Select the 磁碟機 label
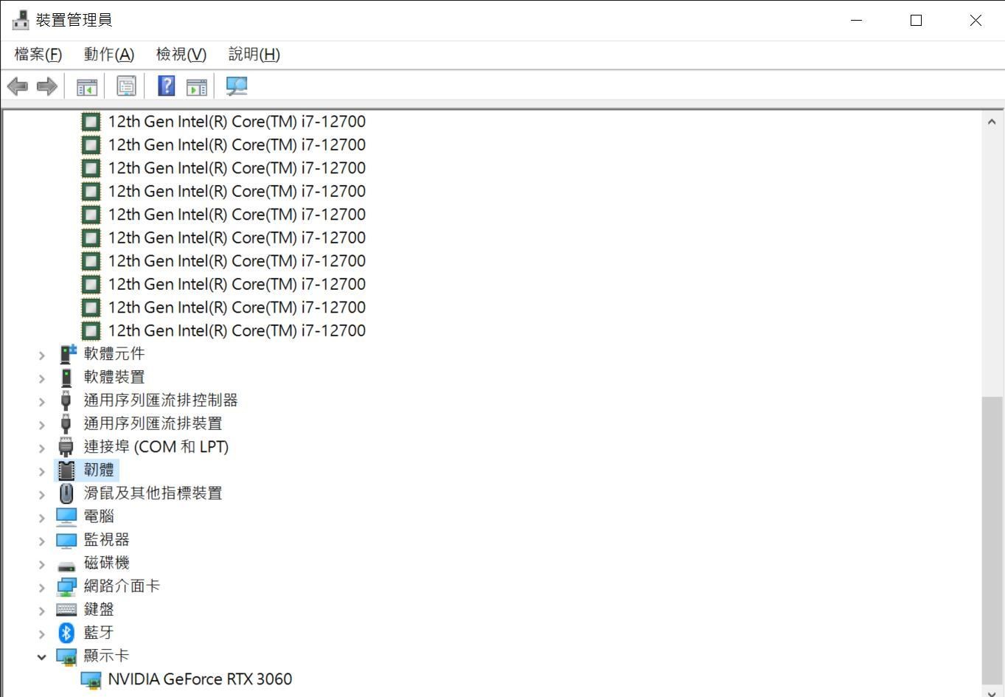 (x=106, y=563)
